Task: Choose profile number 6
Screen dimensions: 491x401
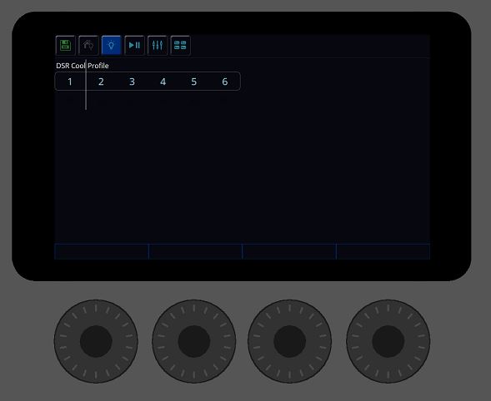Action: click(x=225, y=82)
